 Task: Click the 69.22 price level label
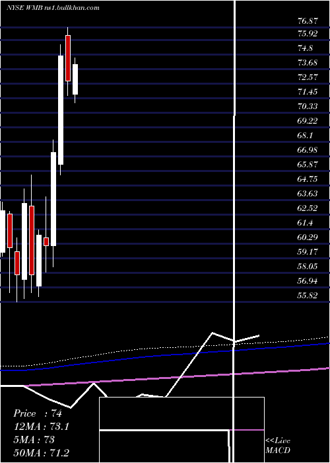click(308, 120)
